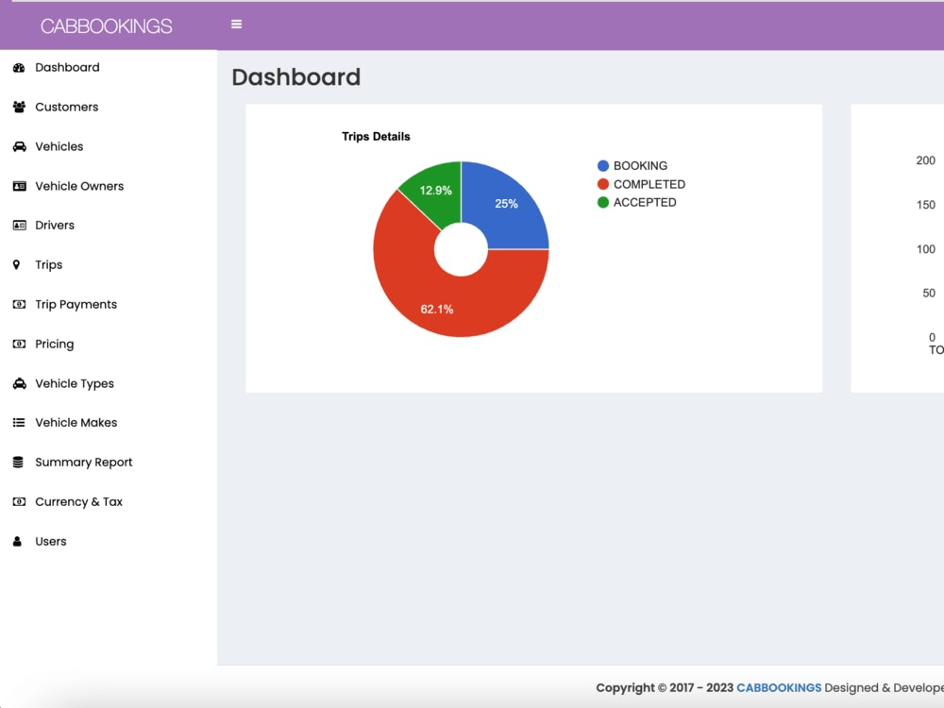Click the Trips map pin icon

(16, 265)
